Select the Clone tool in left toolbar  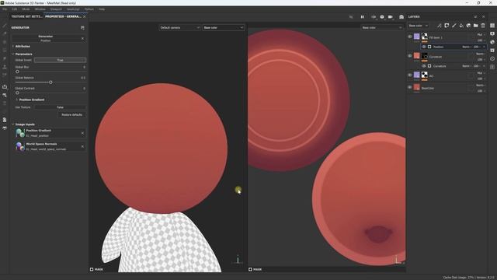click(5, 67)
